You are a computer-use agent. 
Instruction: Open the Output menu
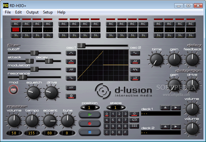(x=32, y=12)
